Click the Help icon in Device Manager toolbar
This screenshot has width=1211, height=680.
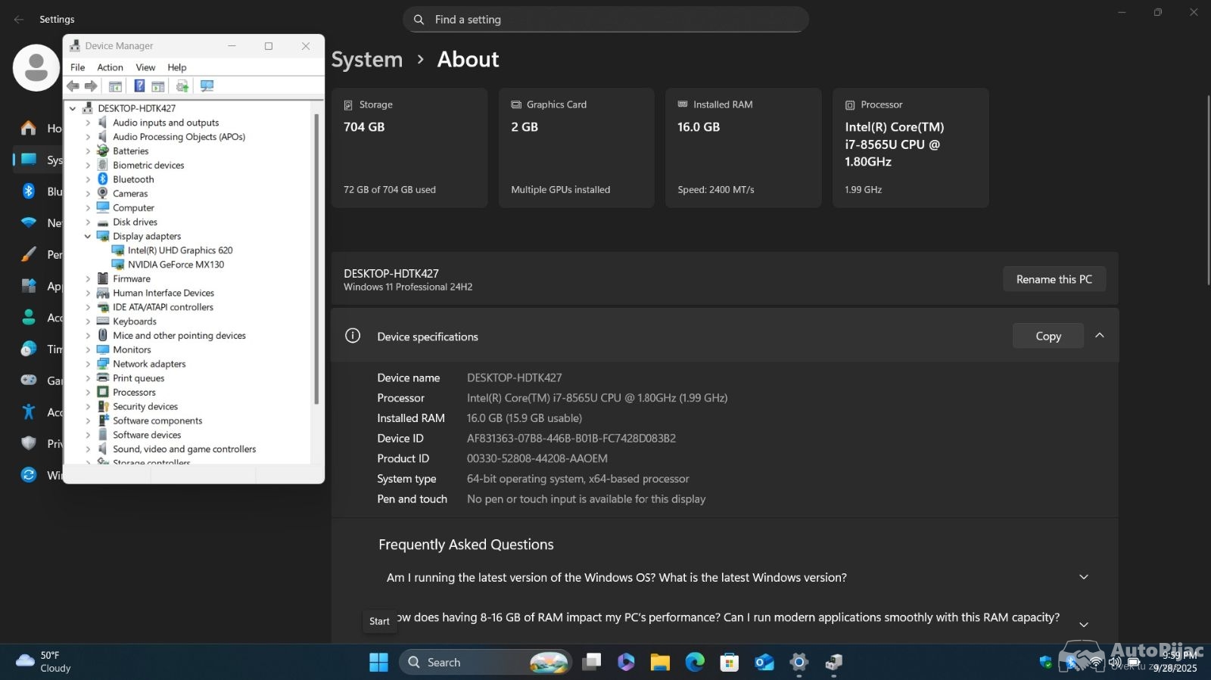tap(139, 86)
